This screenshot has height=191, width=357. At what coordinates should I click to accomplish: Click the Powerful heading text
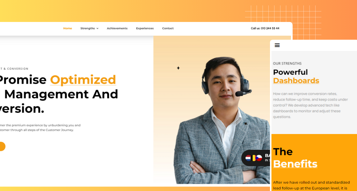[x=290, y=72]
